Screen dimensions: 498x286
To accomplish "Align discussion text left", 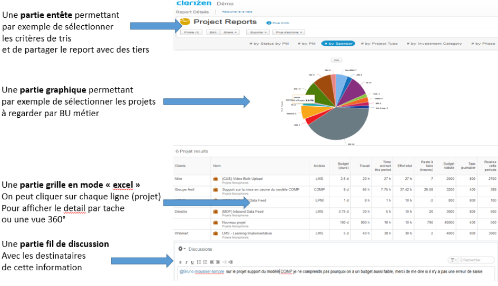I will pos(212,262).
